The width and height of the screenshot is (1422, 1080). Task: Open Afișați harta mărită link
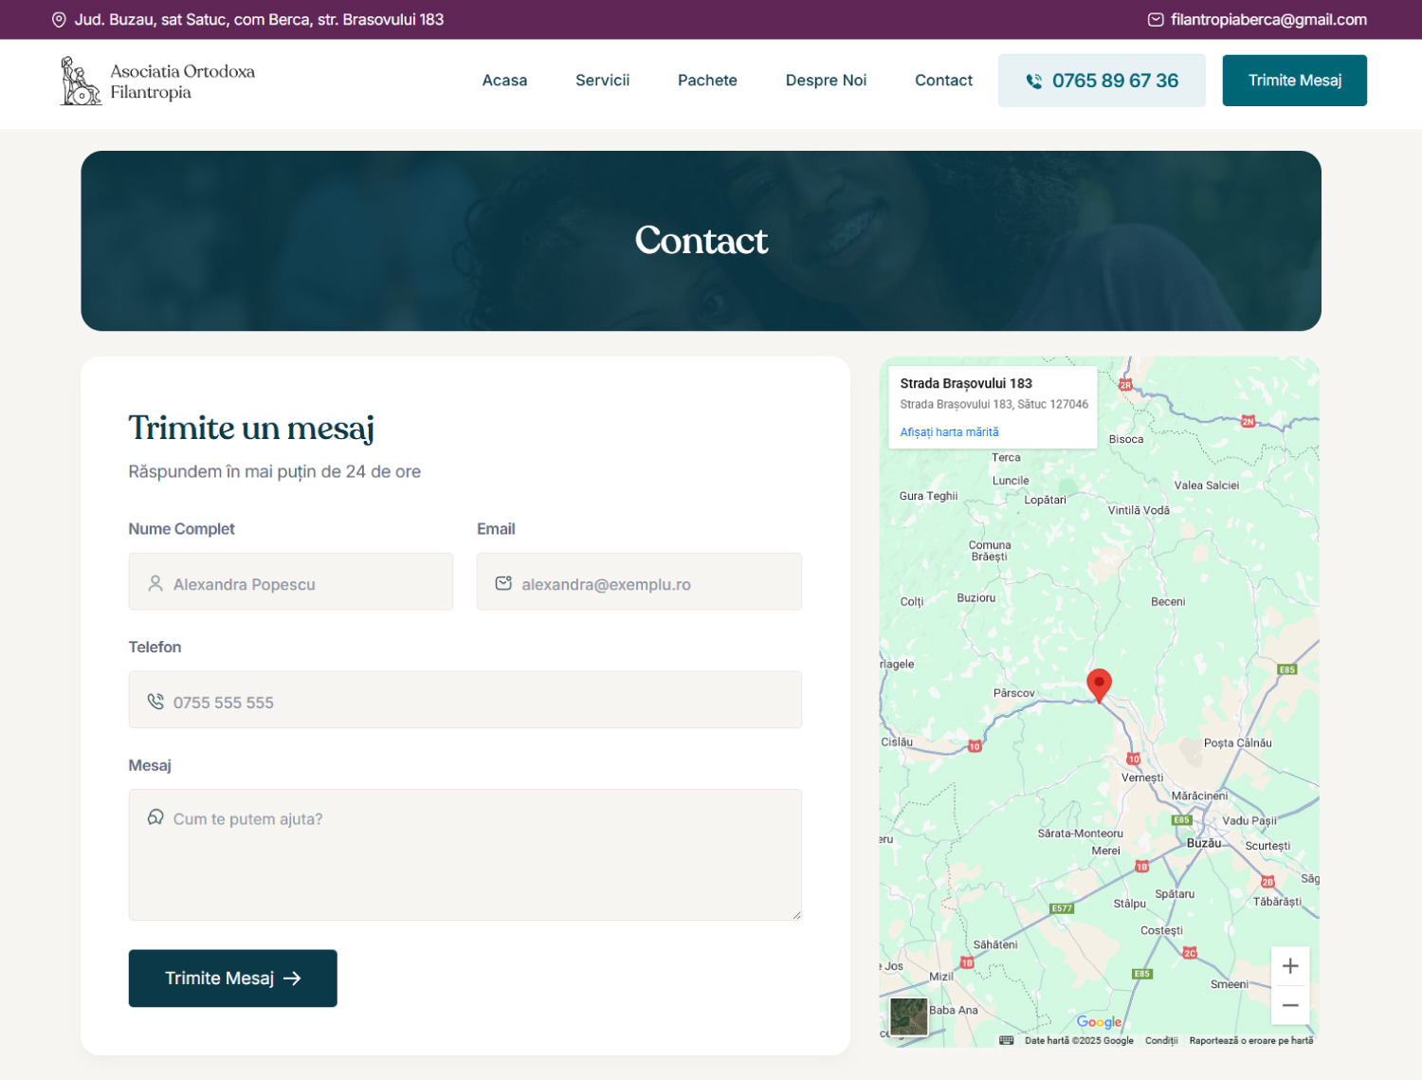click(x=949, y=432)
